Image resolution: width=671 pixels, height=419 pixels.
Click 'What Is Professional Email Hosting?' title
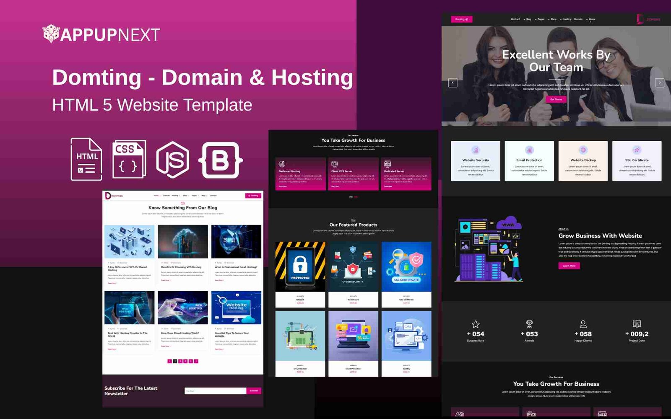(x=236, y=267)
